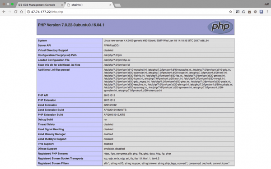
Task: Click the Registered PHP Streams label
Action: point(53,154)
